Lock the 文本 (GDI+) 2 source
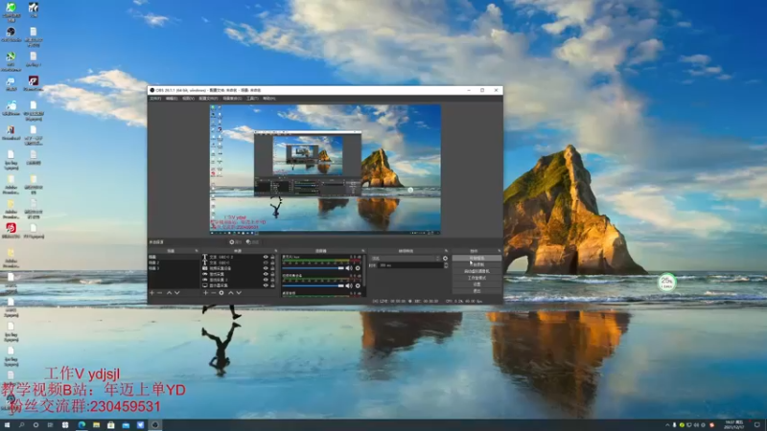The height and width of the screenshot is (431, 767). pyautogui.click(x=272, y=257)
